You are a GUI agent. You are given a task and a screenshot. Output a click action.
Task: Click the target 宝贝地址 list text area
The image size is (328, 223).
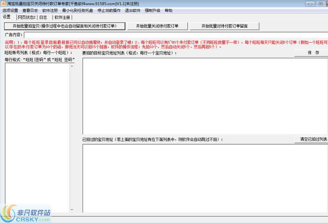point(205,96)
